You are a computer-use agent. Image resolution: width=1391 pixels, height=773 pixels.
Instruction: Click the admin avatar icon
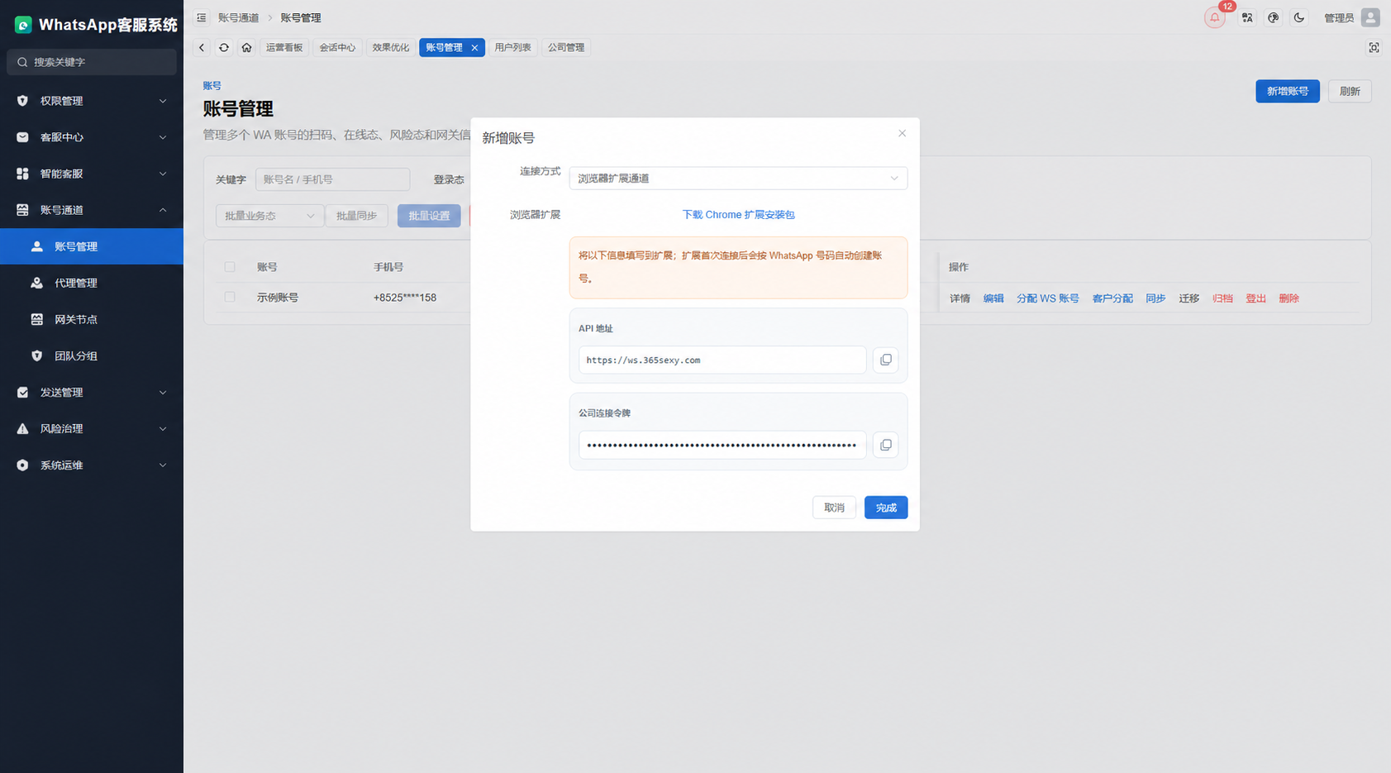click(x=1370, y=17)
